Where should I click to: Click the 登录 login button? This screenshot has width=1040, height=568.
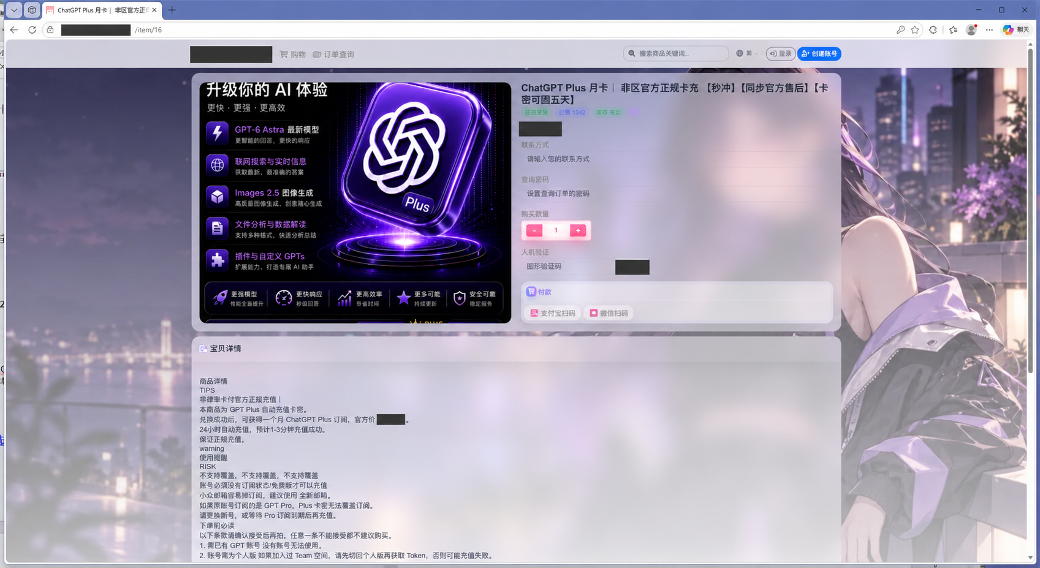pos(781,53)
